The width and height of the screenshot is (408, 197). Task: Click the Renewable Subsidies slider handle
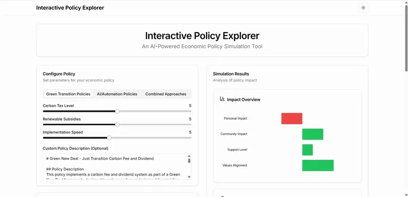point(117,124)
